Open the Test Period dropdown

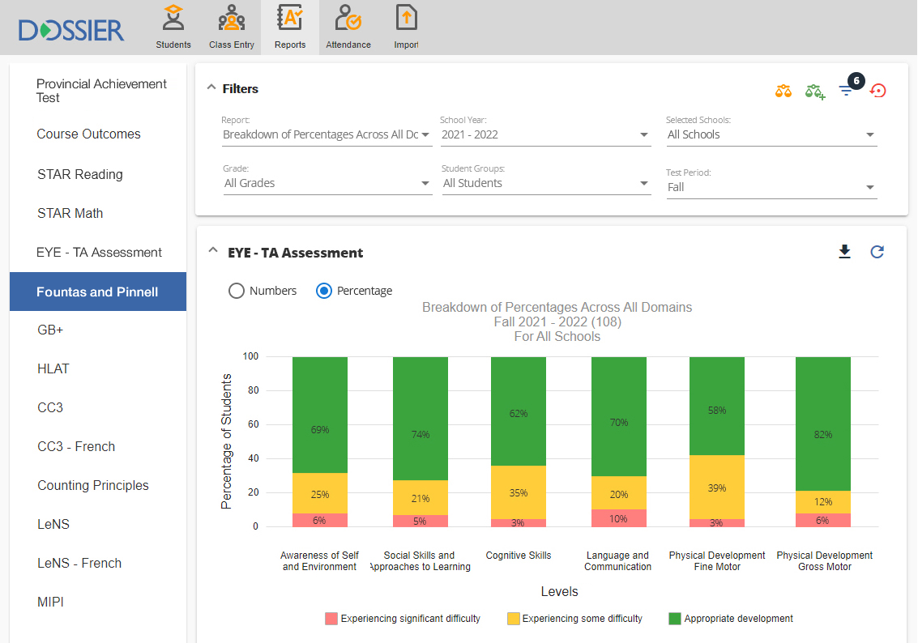(x=771, y=187)
